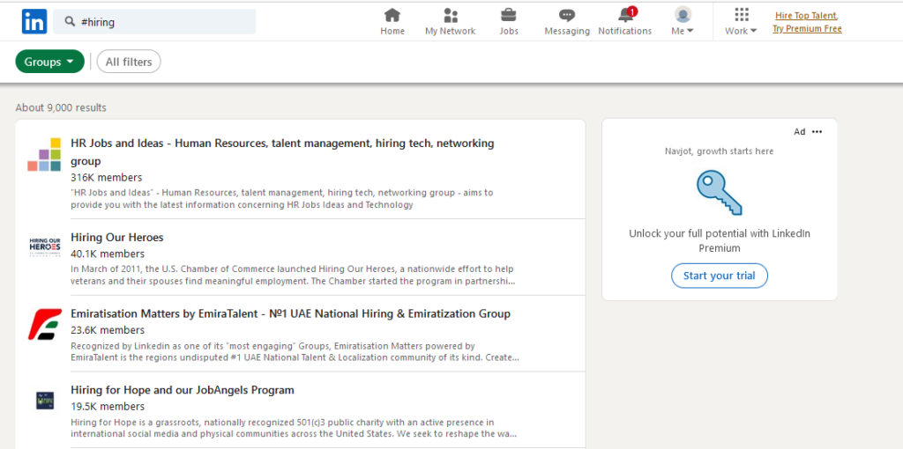Expand the Work menu caret
The height and width of the screenshot is (449, 903).
[x=753, y=31]
